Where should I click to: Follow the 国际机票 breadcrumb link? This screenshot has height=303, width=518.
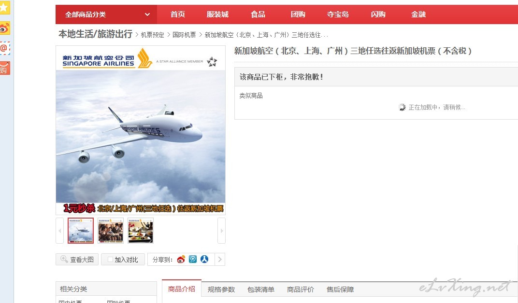coord(184,35)
